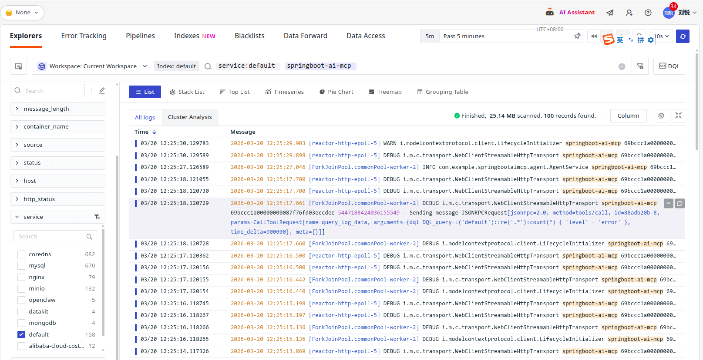Click the edit pencil icon beside field search
Image resolution: width=703 pixels, height=360 pixels.
[x=102, y=91]
